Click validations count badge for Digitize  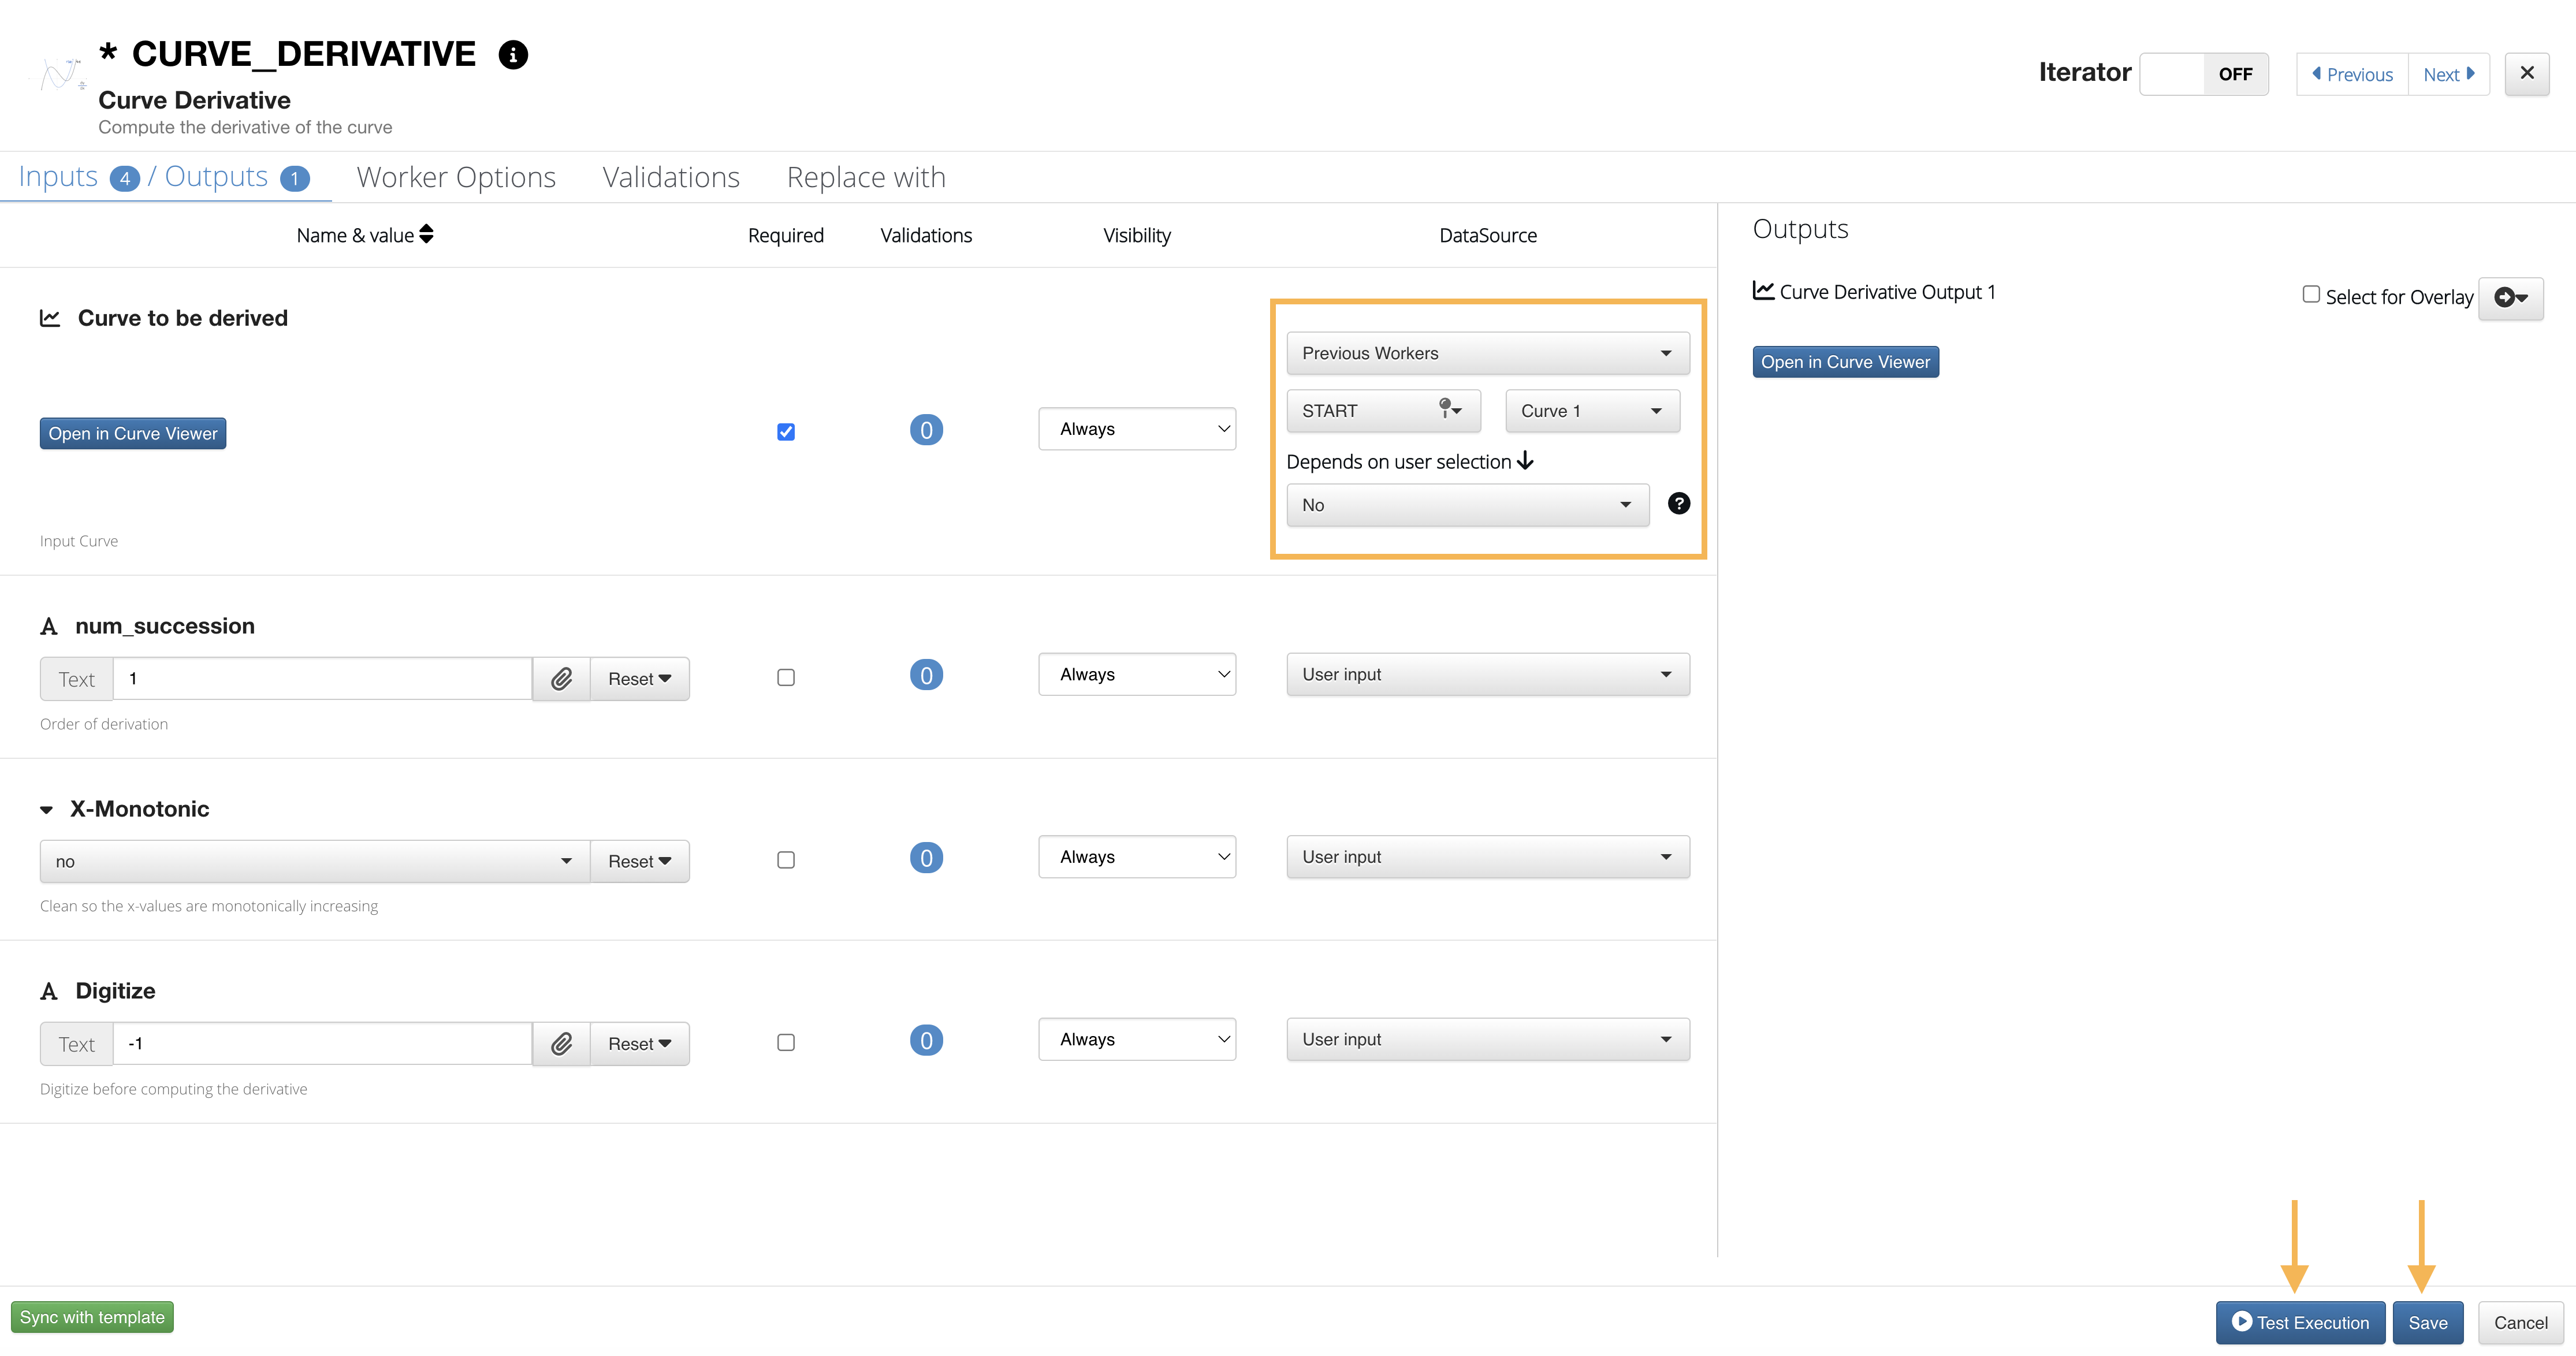tap(926, 1041)
